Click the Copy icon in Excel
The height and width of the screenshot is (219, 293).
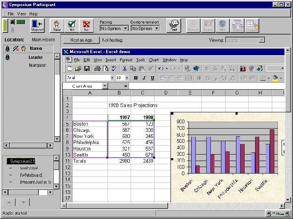tap(133, 69)
